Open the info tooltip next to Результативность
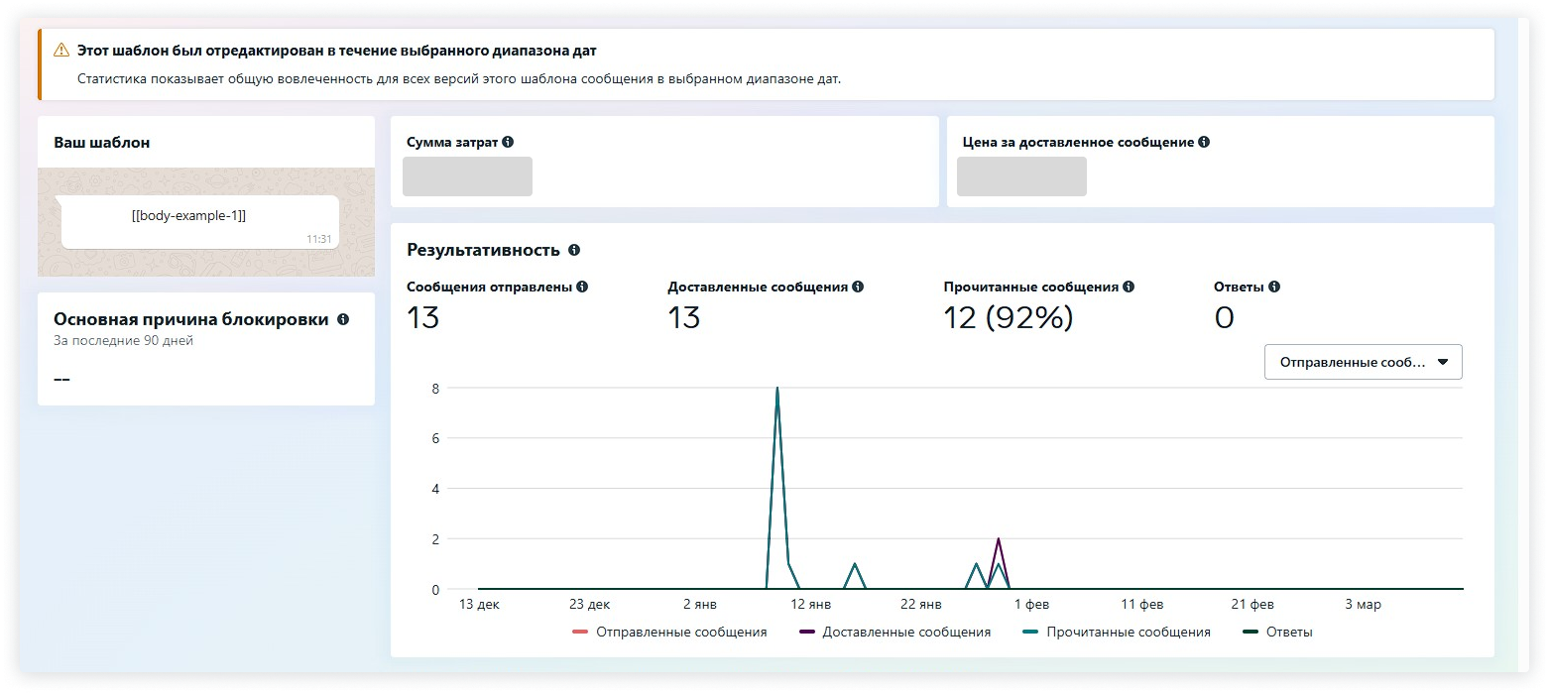1549x694 pixels. click(x=574, y=251)
